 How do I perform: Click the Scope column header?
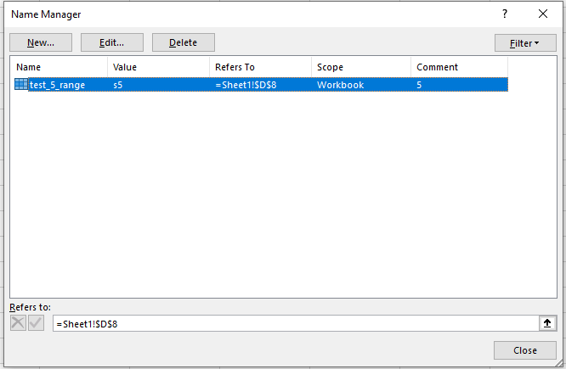(x=361, y=67)
